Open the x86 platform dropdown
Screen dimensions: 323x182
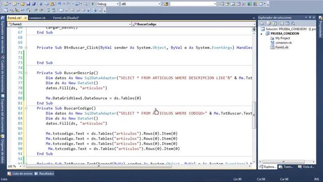point(159,4)
